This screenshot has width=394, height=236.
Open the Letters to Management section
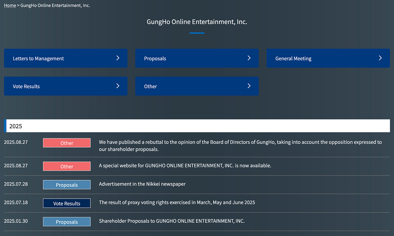[66, 58]
